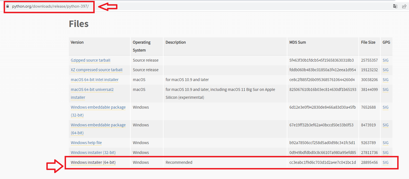Click 'Source release' in XZ tarball row
This screenshot has height=179, width=409.
146,70
